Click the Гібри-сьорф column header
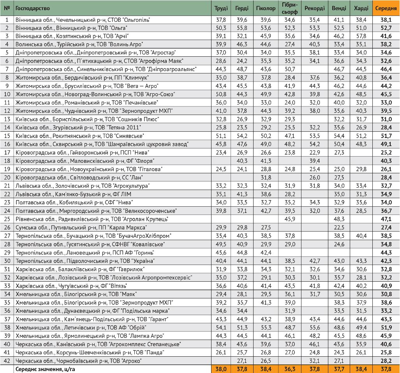This screenshot has height=373, width=400. click(x=289, y=8)
